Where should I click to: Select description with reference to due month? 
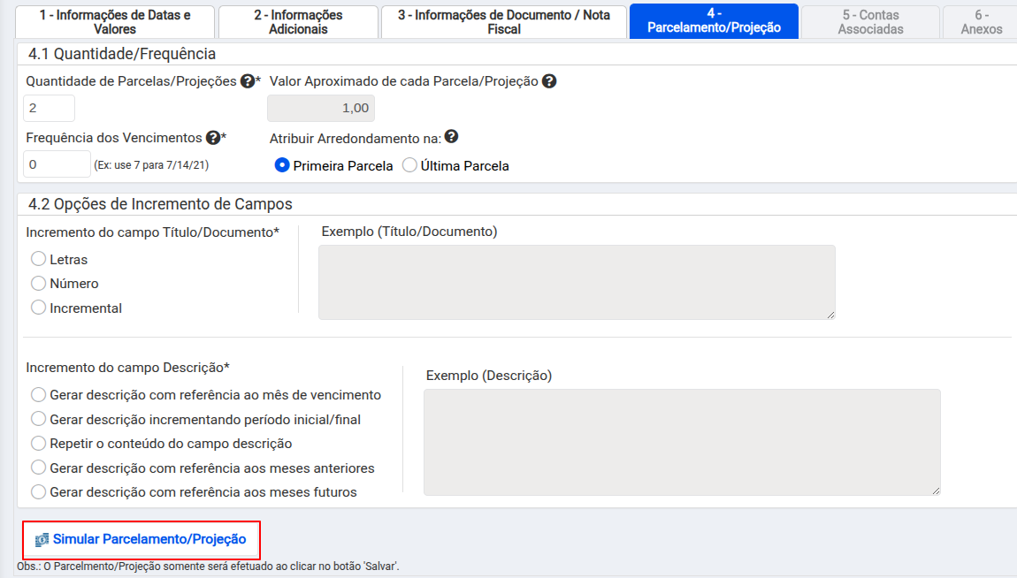[x=38, y=394]
